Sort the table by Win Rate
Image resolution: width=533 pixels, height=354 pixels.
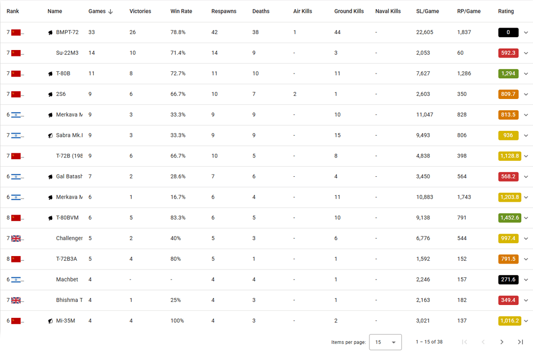pos(177,11)
